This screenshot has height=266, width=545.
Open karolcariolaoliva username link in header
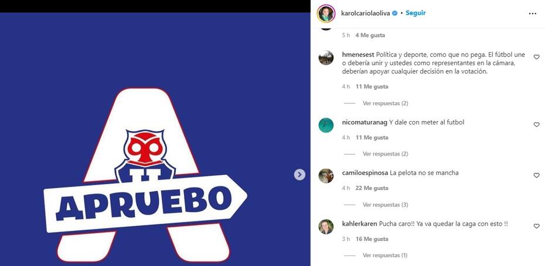(x=365, y=13)
